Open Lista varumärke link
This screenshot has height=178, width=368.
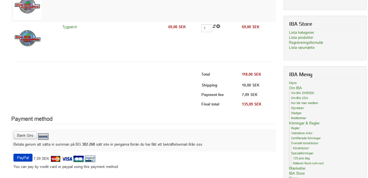(x=302, y=48)
